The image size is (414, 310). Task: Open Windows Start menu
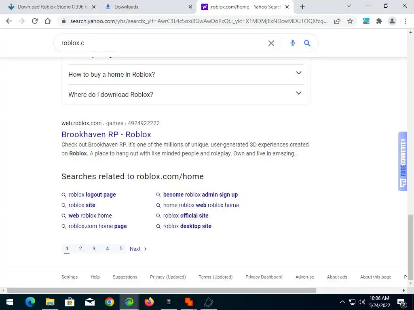pos(10,302)
